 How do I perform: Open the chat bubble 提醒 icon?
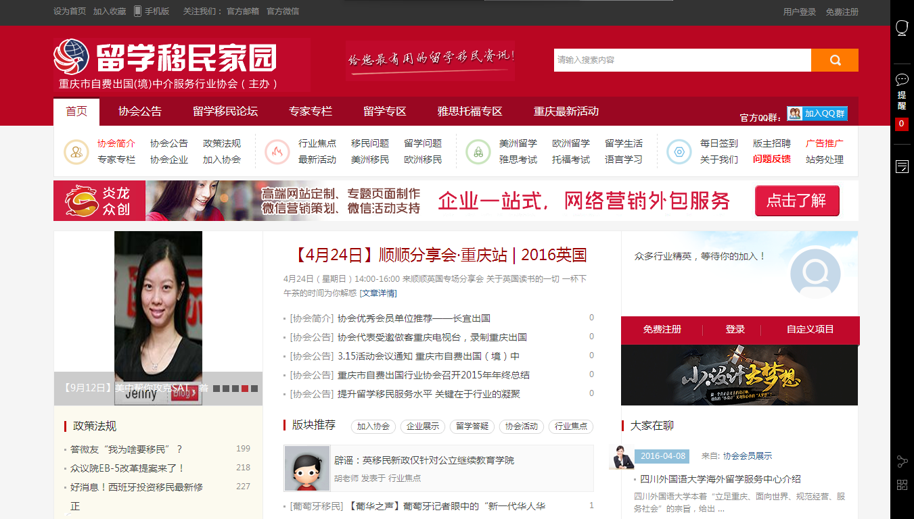tap(902, 80)
